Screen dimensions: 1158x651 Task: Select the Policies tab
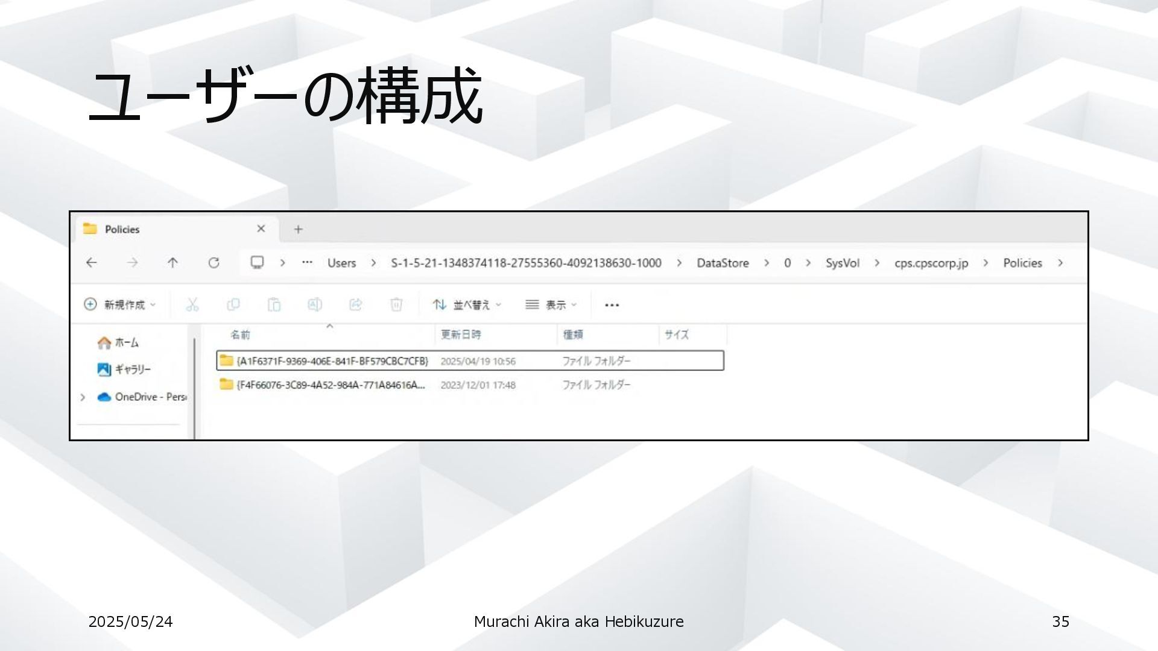point(122,230)
